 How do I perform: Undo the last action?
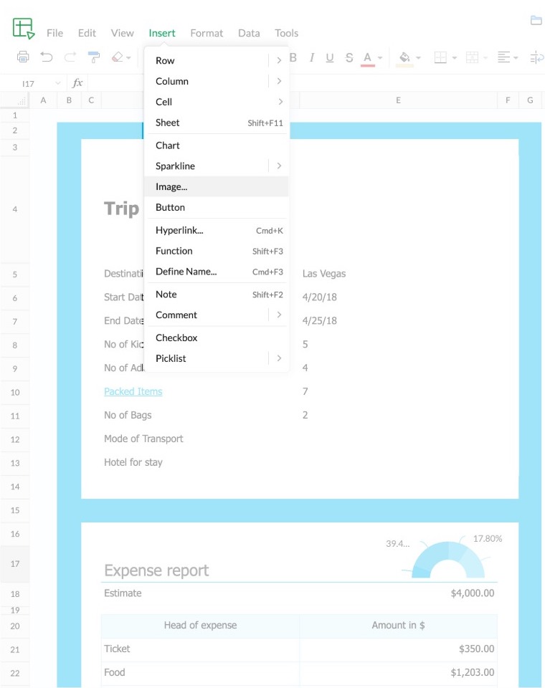tap(46, 57)
